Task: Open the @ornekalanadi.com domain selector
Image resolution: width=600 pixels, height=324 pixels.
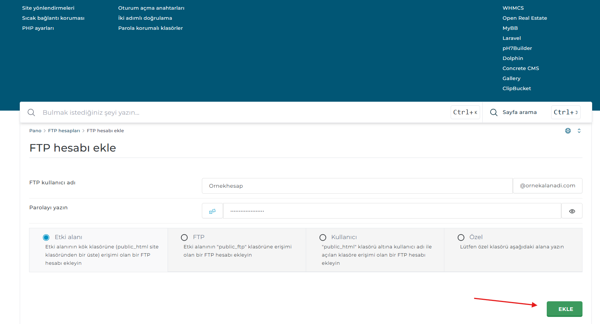Action: point(547,186)
